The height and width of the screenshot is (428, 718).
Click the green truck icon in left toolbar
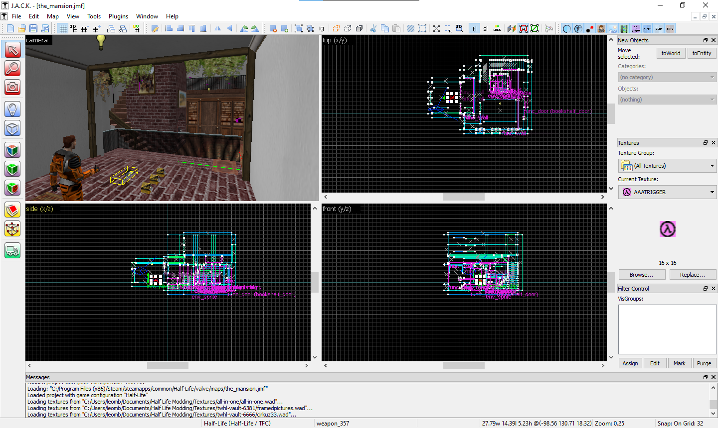tap(12, 250)
